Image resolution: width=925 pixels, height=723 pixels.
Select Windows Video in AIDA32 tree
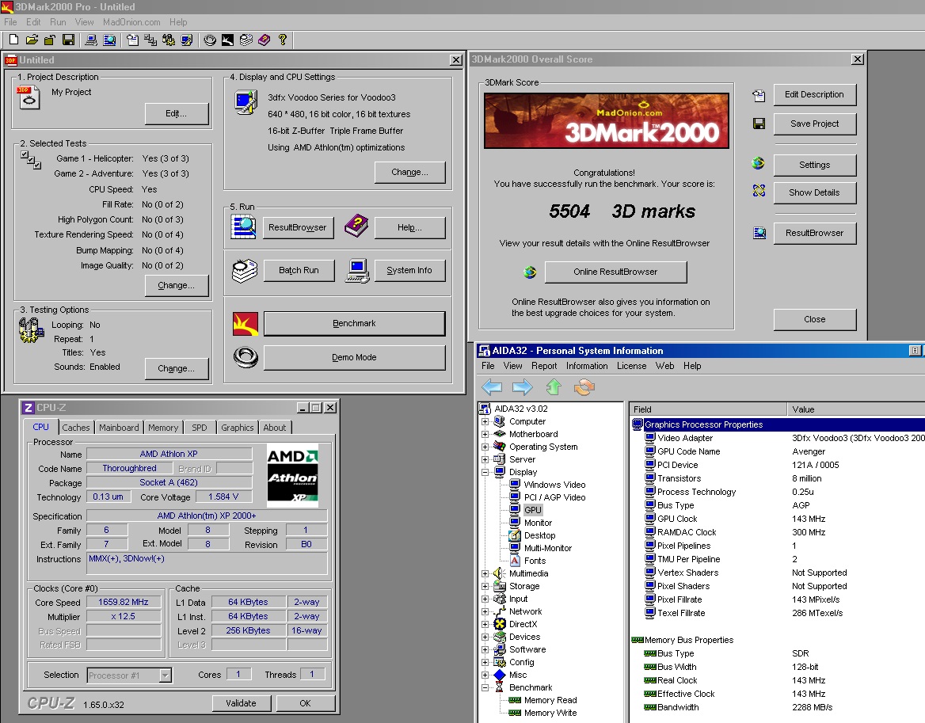pyautogui.click(x=554, y=485)
